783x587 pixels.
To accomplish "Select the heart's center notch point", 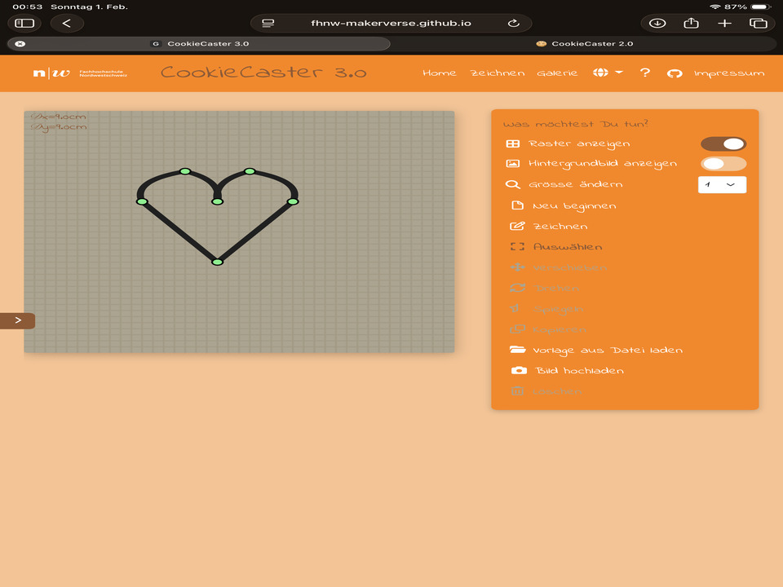I will pyautogui.click(x=217, y=201).
